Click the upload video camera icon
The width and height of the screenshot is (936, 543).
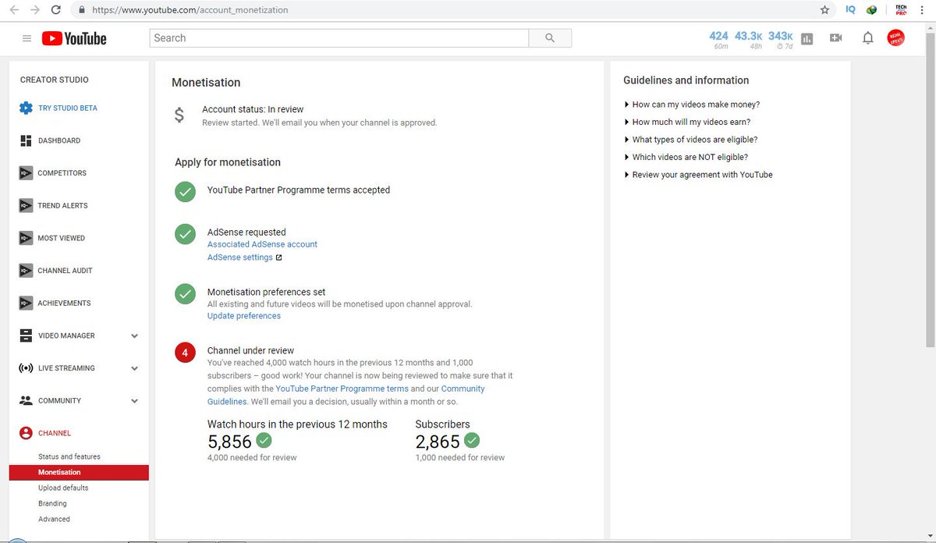point(836,38)
